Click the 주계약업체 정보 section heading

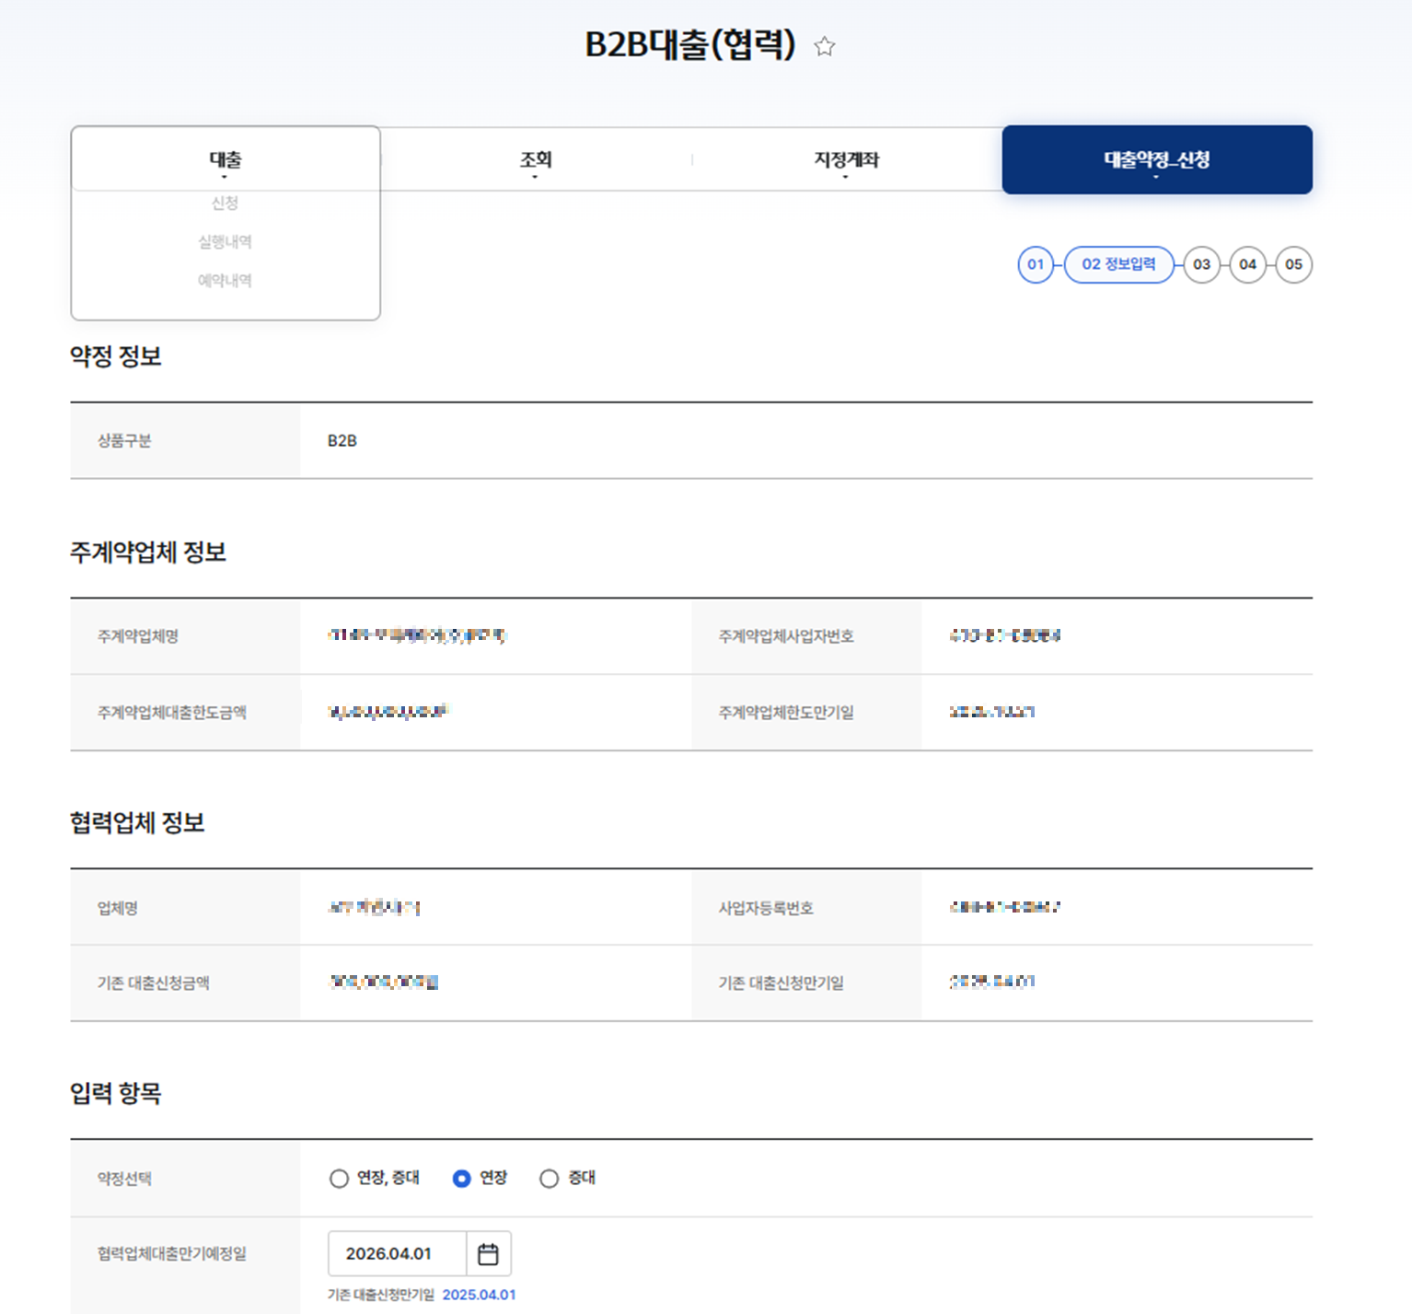click(x=148, y=552)
